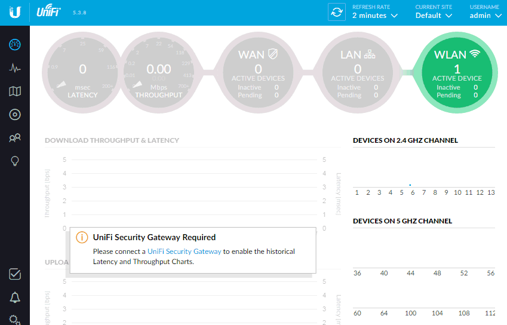The width and height of the screenshot is (507, 325).
Task: Click WLAN active device count
Action: tap(457, 69)
